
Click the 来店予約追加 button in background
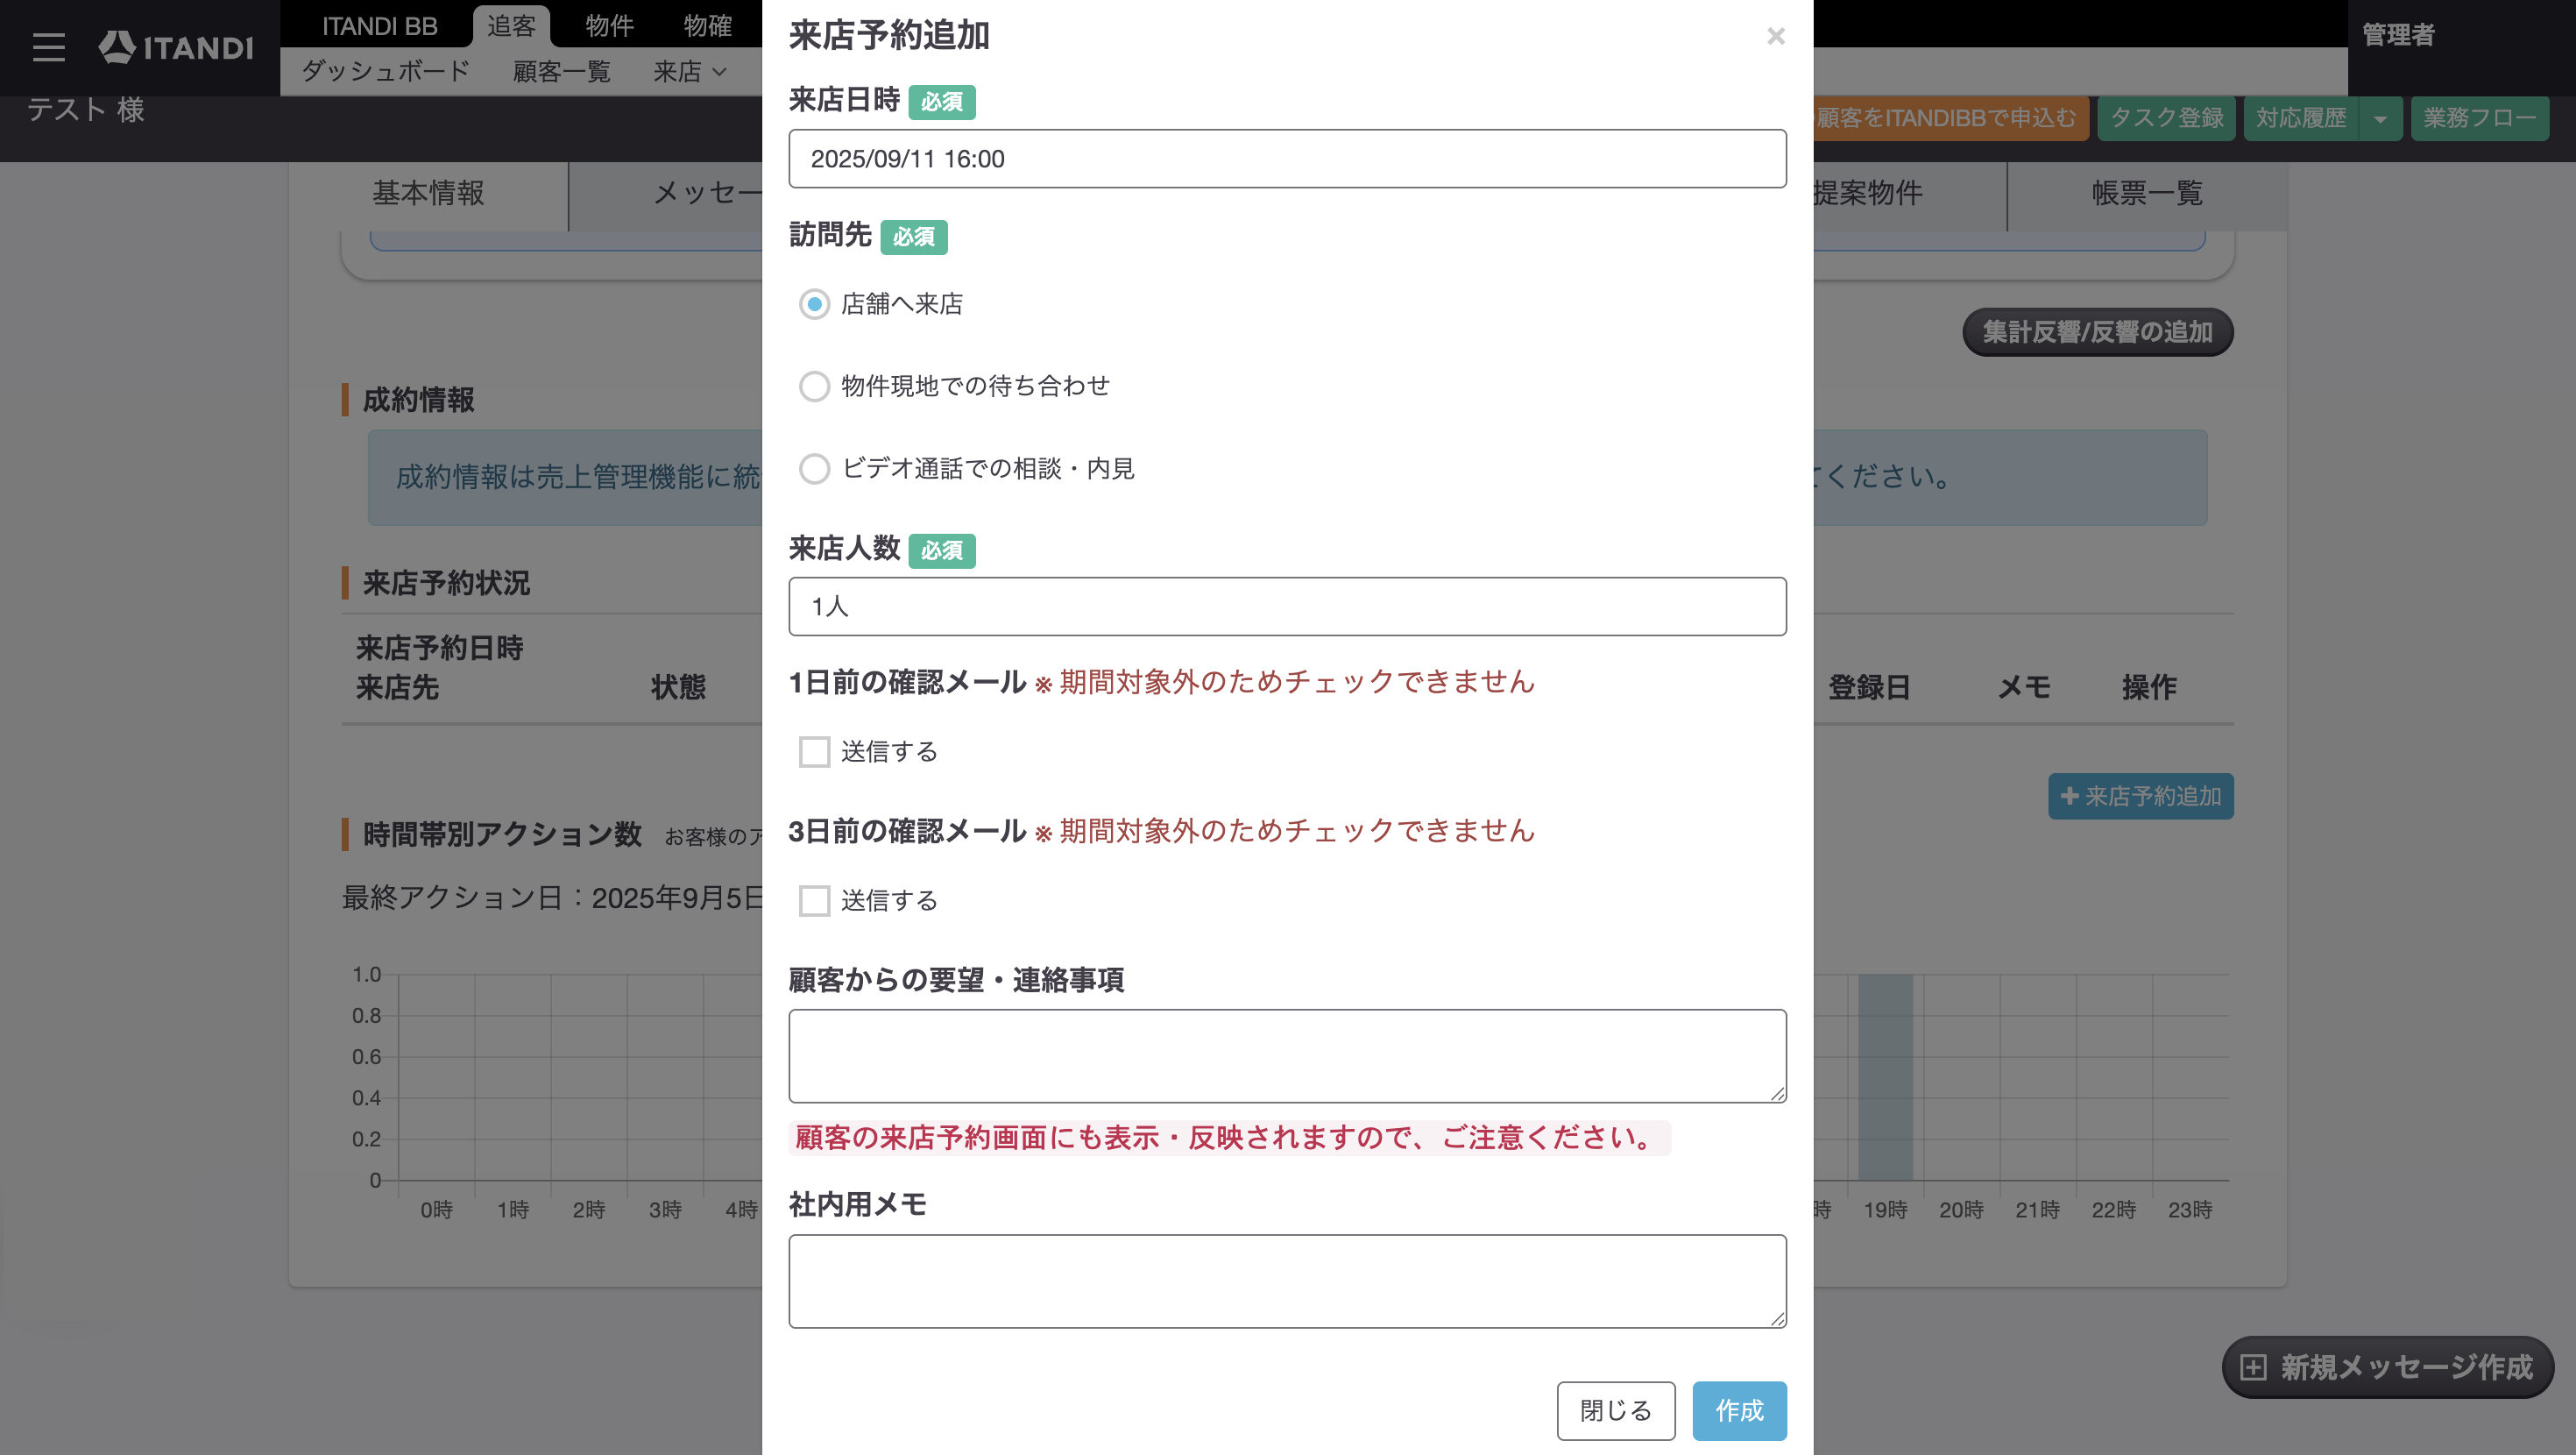pos(2140,796)
